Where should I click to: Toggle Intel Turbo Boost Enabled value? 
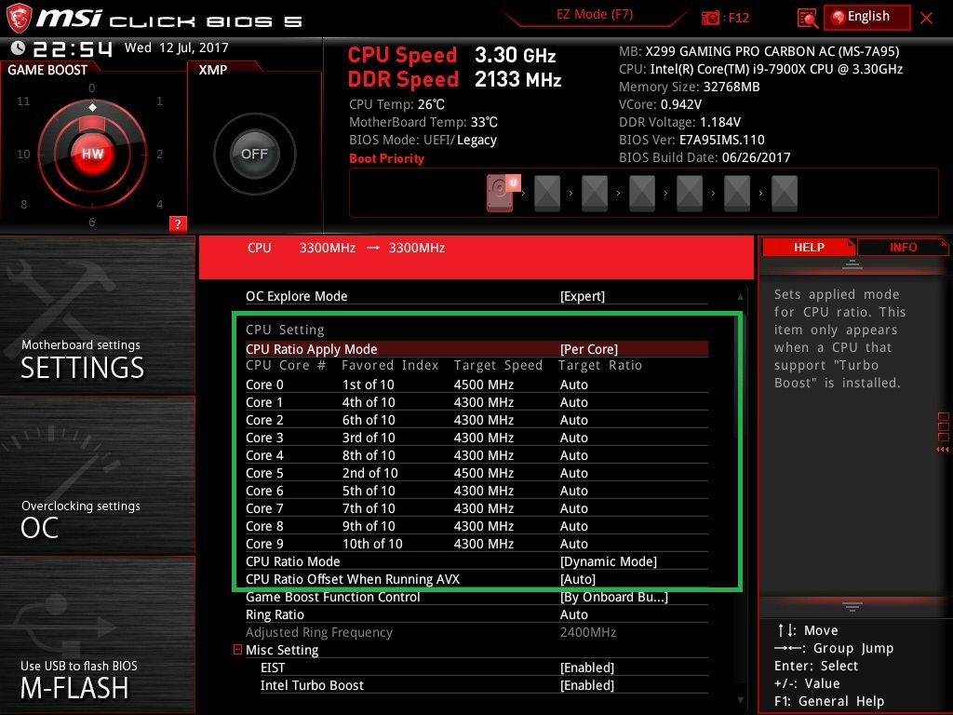pos(586,685)
